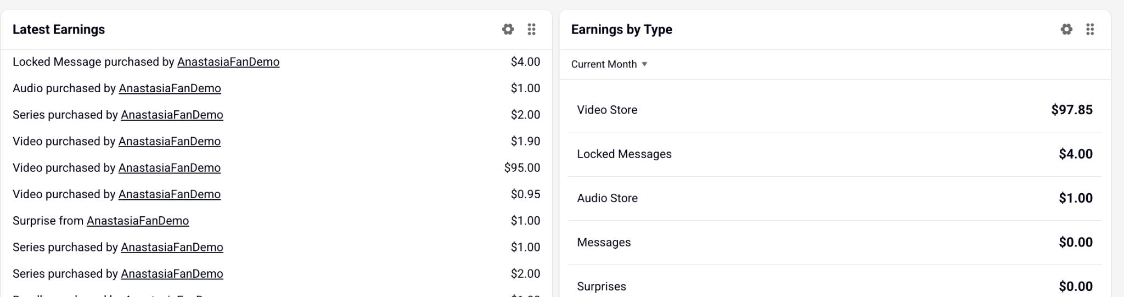Select the Messages earnings row
The width and height of the screenshot is (1124, 297).
pos(835,243)
